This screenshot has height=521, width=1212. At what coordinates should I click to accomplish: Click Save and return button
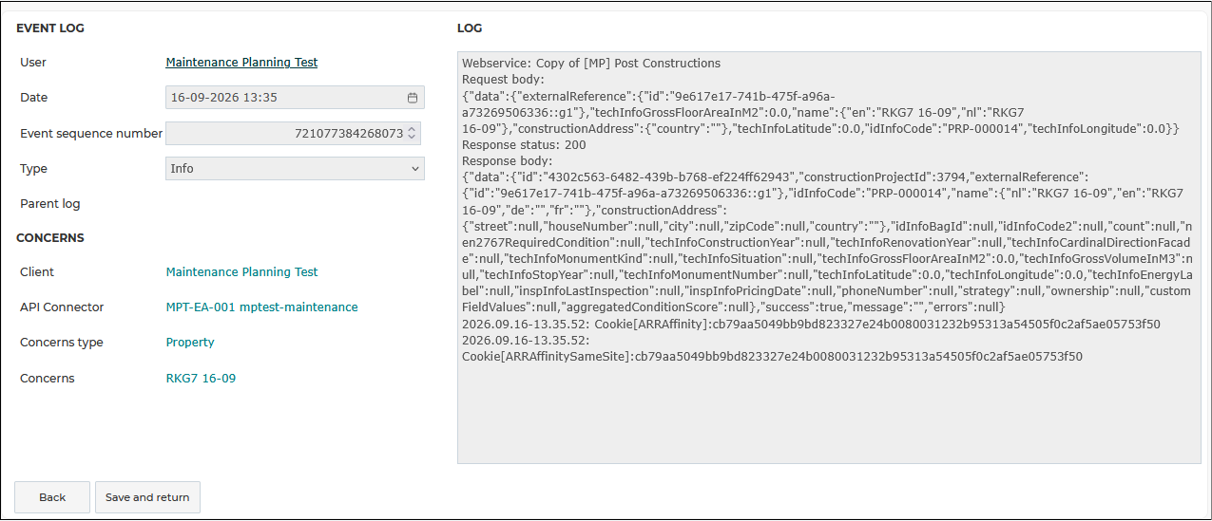coord(147,497)
